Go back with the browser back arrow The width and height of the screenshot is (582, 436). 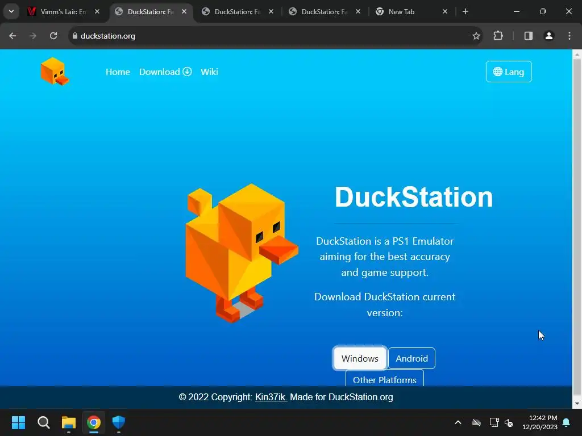coord(13,36)
